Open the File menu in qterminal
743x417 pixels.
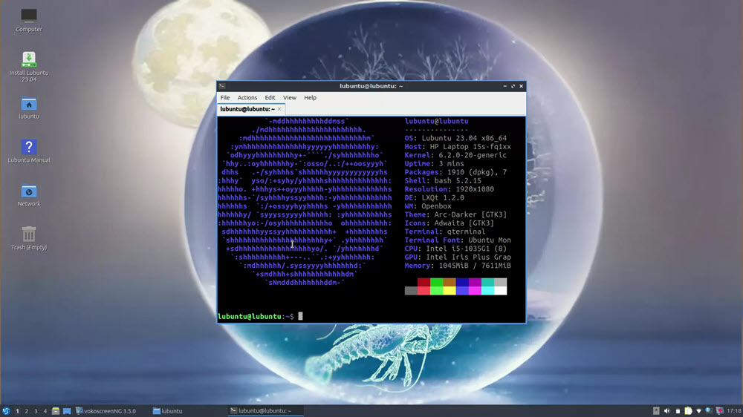[x=225, y=98]
